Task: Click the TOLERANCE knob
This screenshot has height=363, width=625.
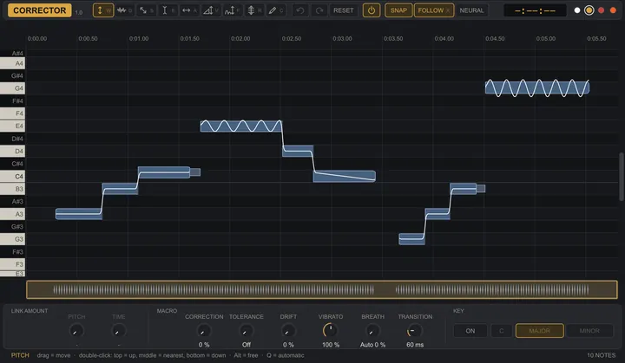Action: click(x=246, y=331)
